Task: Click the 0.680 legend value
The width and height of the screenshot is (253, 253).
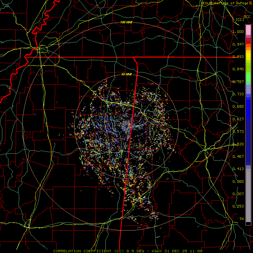Action: [238, 107]
